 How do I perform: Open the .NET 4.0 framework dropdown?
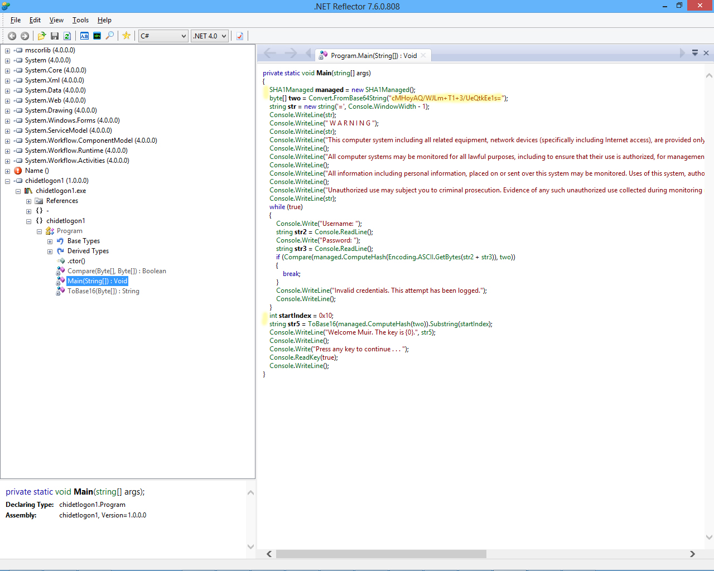[x=210, y=36]
